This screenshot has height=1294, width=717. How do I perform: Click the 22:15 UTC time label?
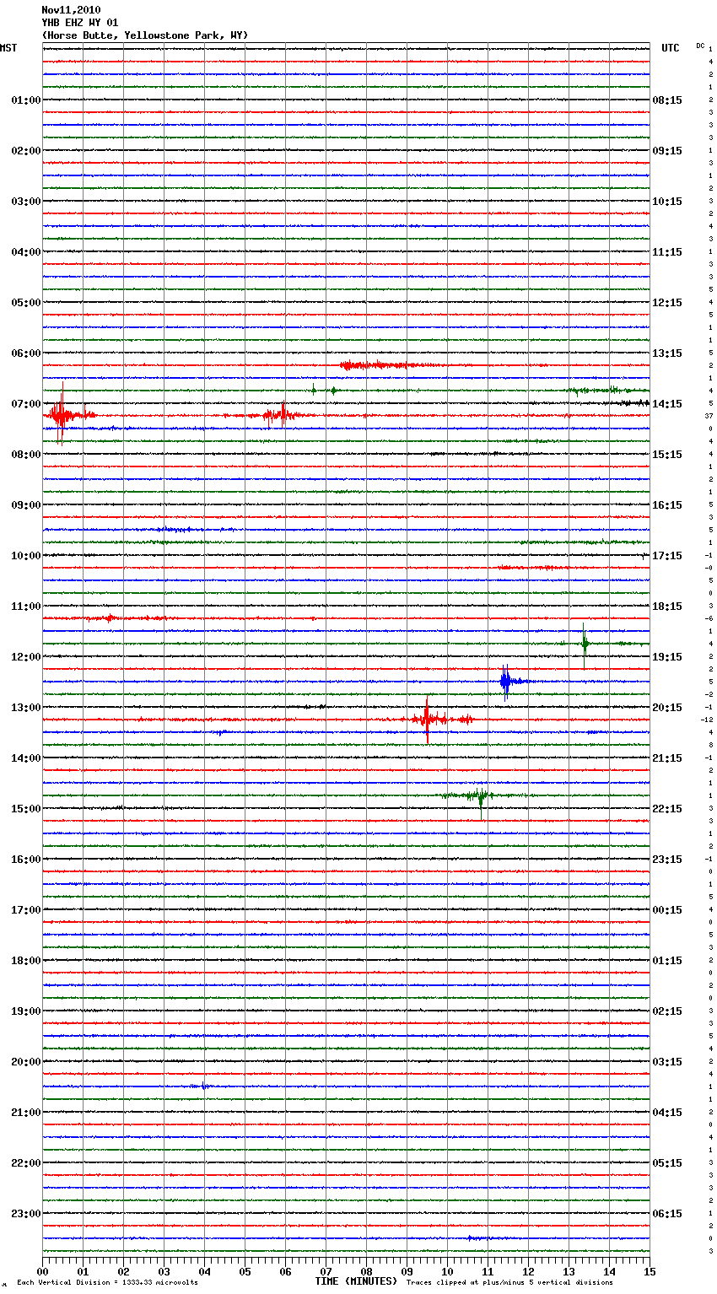pos(667,809)
